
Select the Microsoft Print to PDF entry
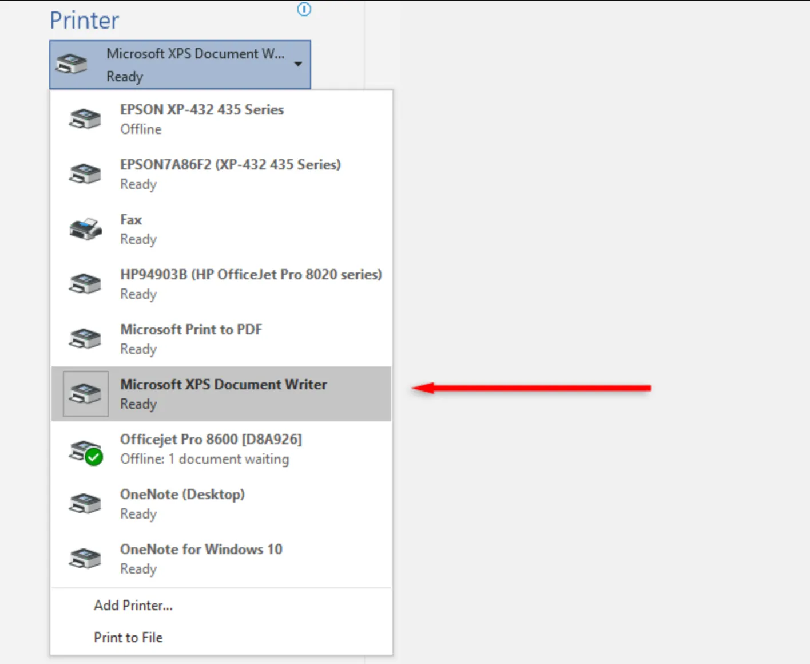[190, 338]
